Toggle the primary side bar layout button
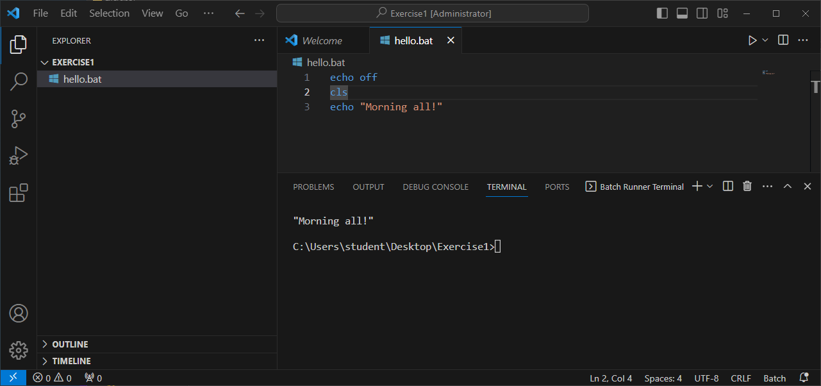This screenshot has height=386, width=821. [663, 13]
